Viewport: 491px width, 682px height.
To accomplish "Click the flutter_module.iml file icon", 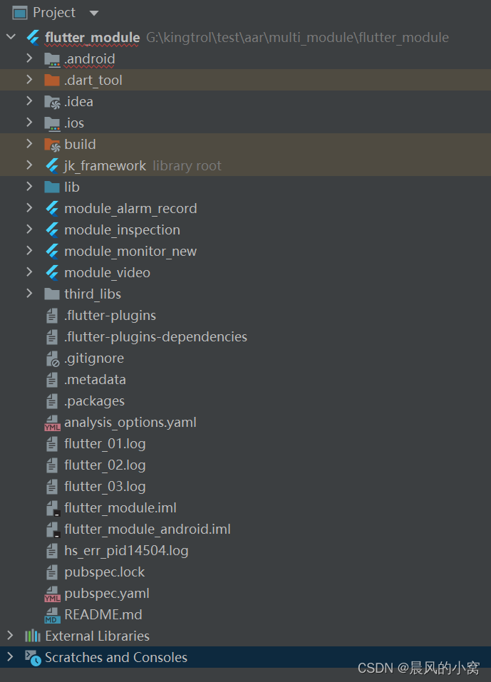I will coord(53,508).
